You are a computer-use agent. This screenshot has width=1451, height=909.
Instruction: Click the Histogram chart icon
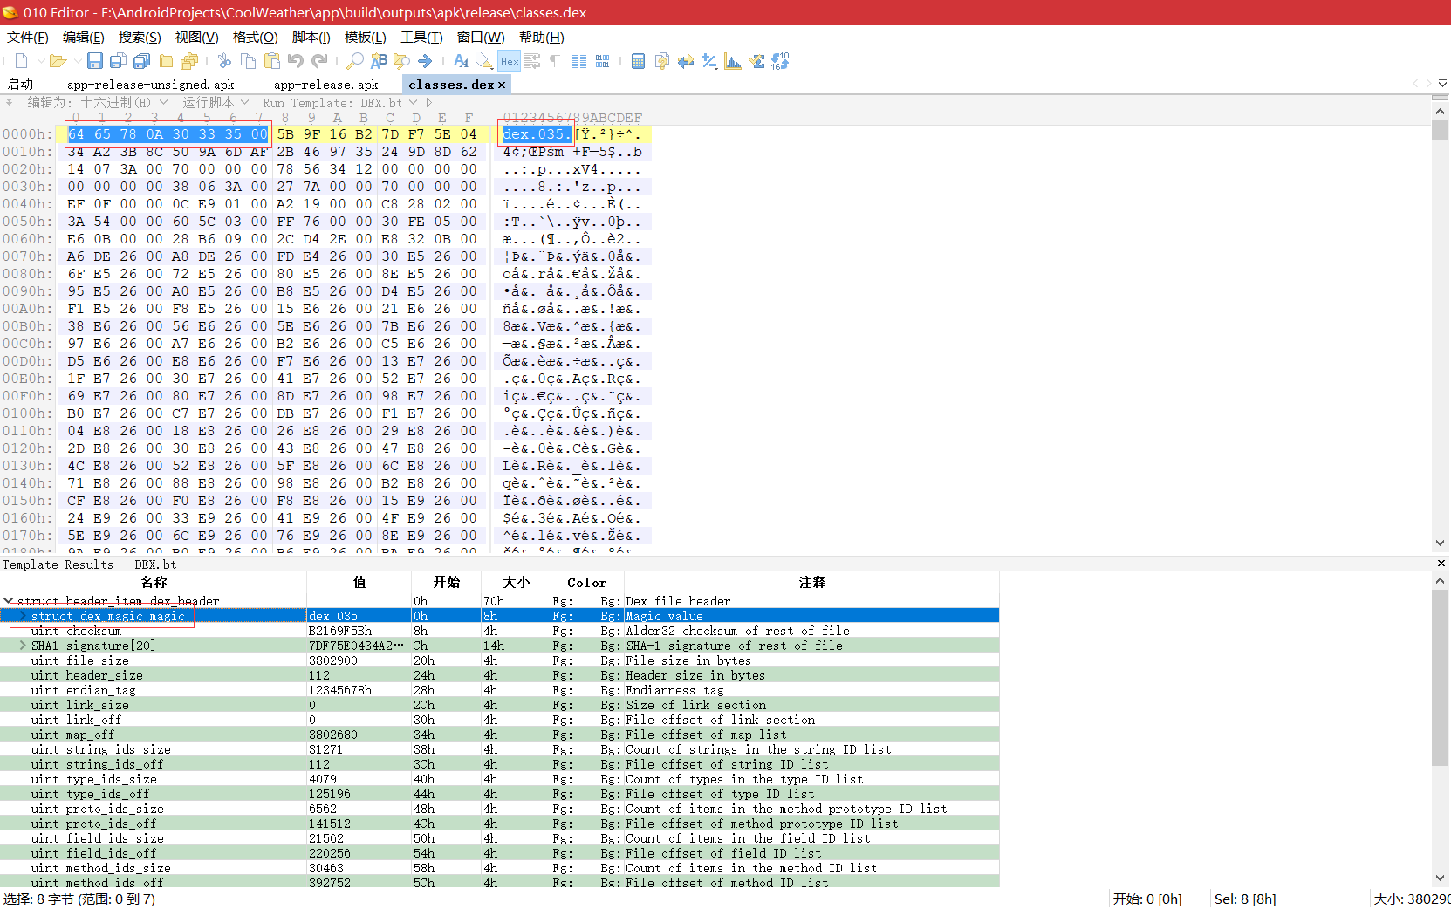point(733,61)
